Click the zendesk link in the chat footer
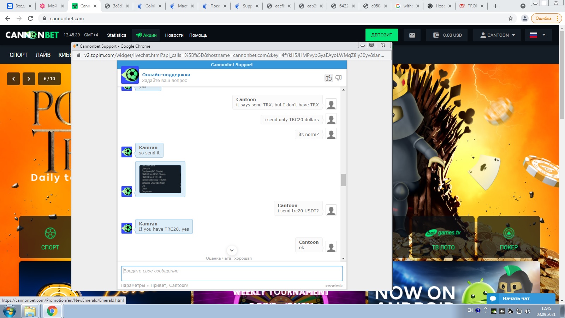The image size is (565, 318). (334, 285)
